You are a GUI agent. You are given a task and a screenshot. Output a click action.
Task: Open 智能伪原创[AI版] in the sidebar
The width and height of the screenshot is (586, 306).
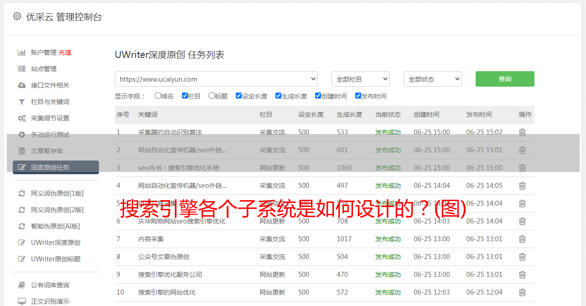click(55, 226)
